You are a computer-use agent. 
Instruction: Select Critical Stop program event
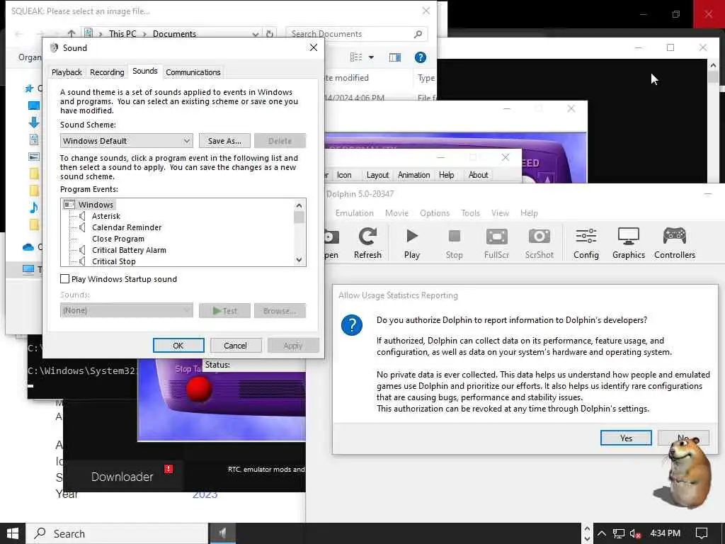click(114, 261)
